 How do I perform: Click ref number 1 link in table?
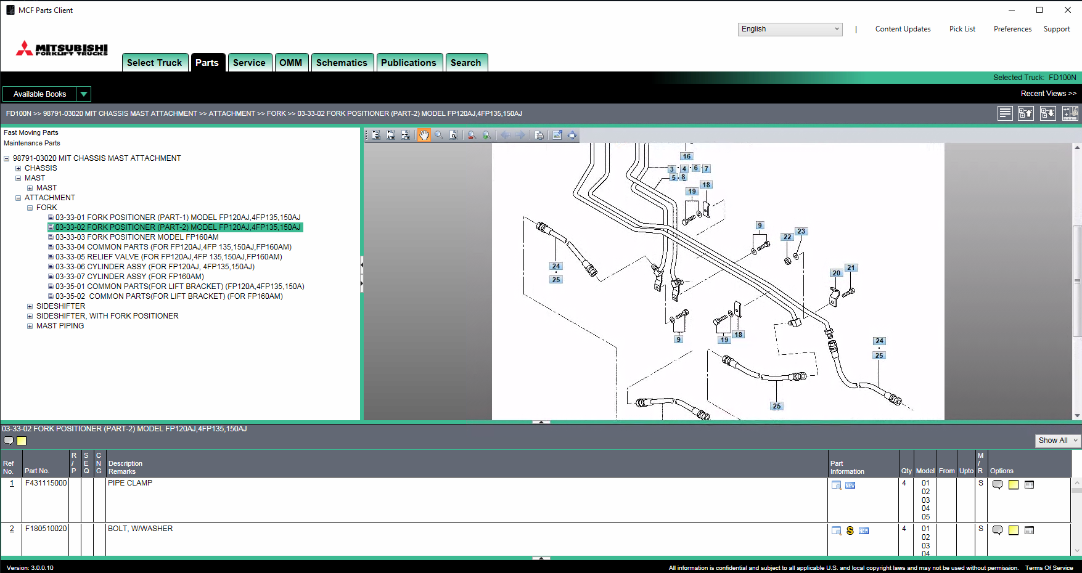(12, 483)
